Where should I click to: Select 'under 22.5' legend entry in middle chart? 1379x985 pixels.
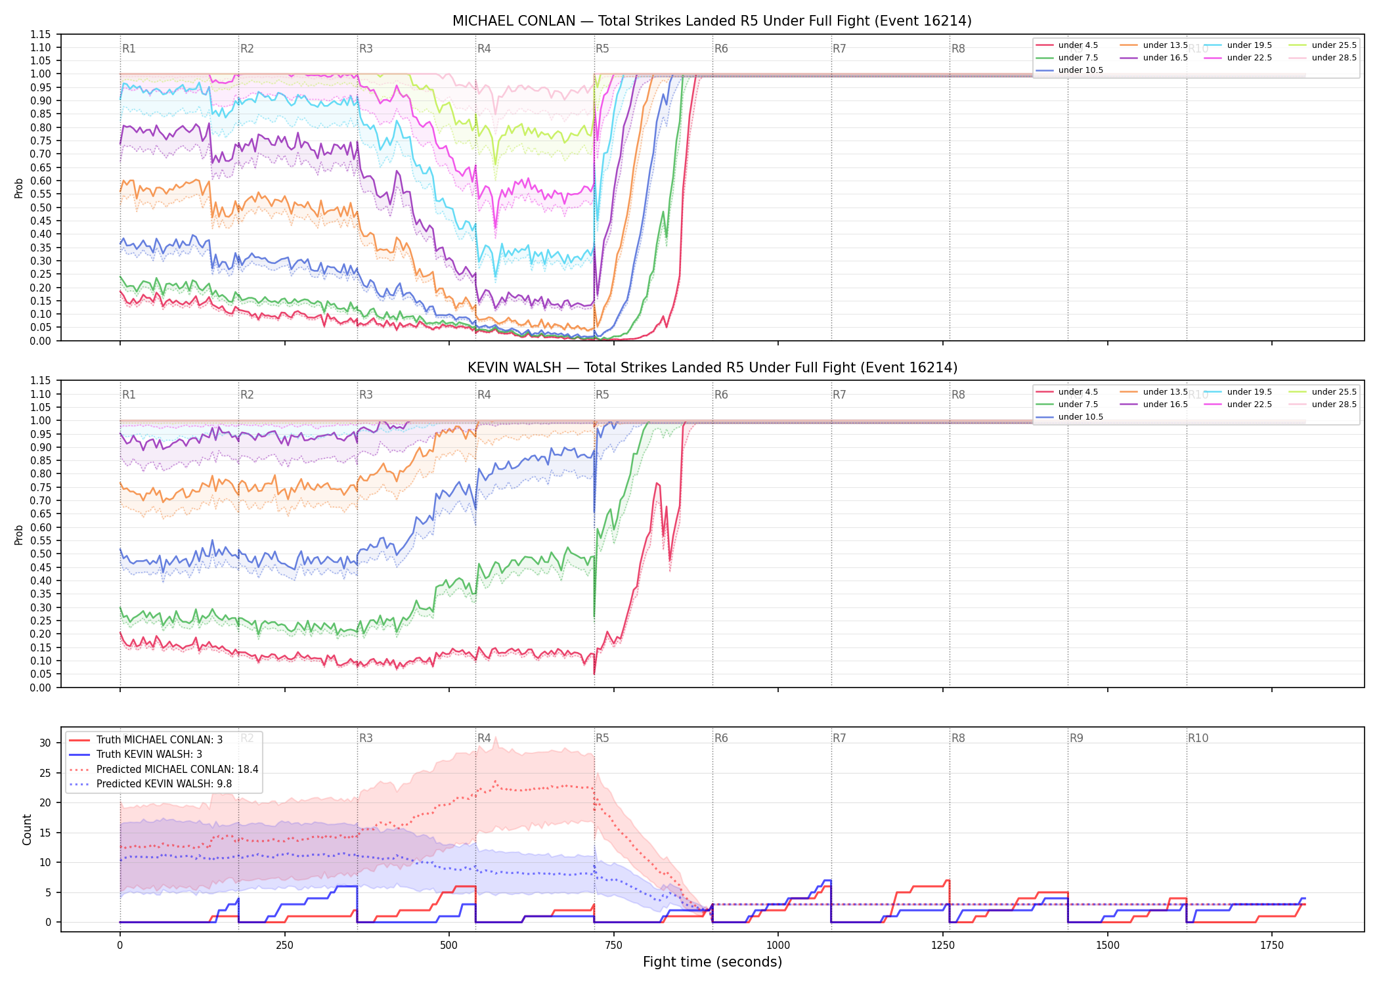[x=1238, y=405]
